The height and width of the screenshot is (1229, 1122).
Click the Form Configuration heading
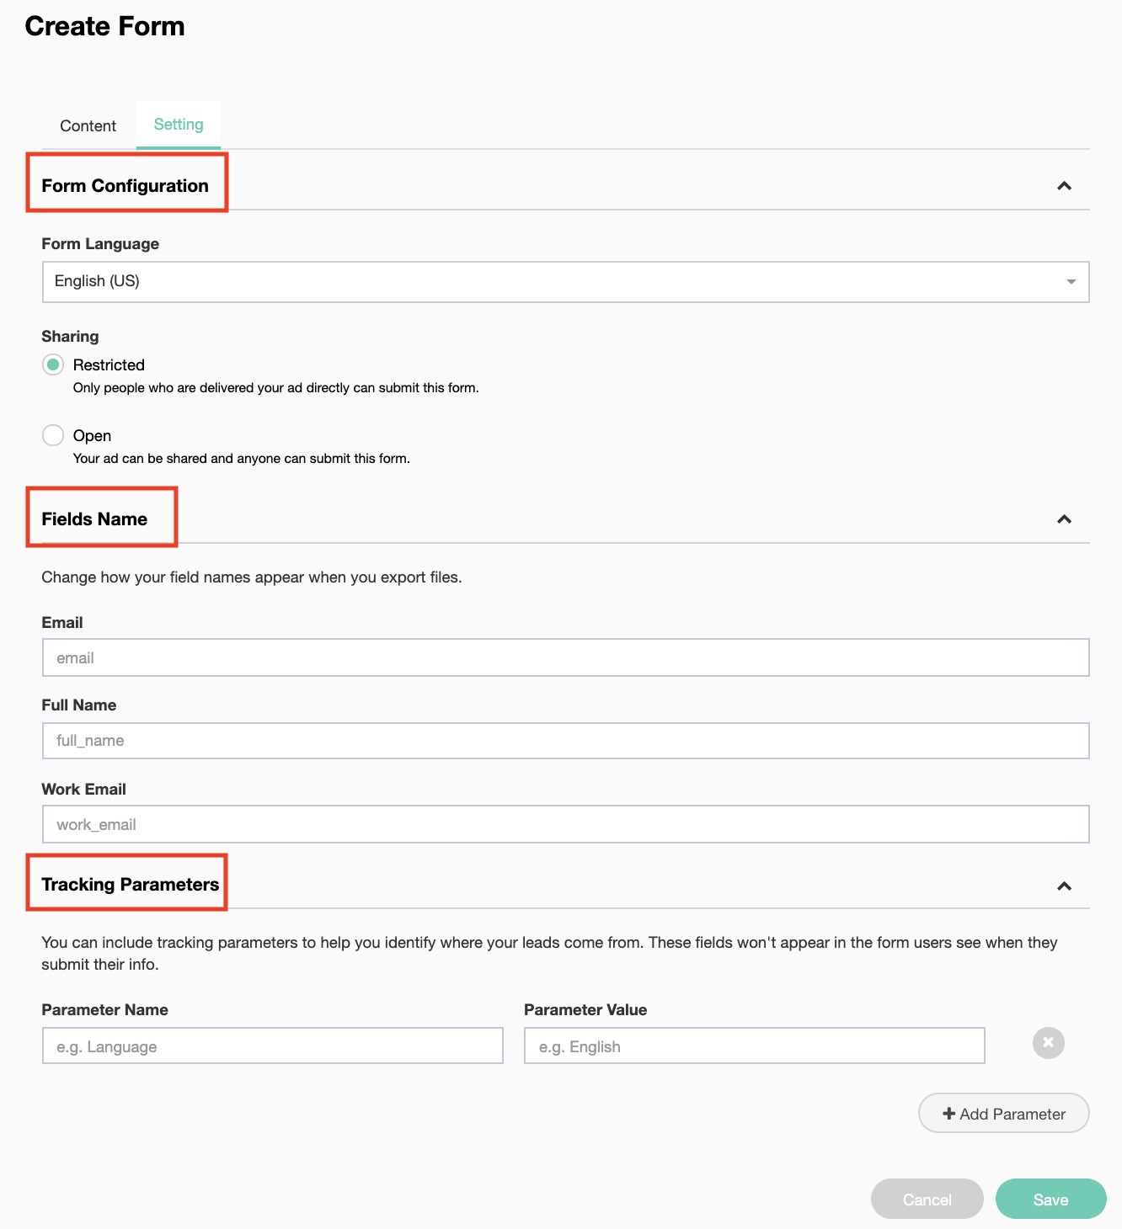pyautogui.click(x=125, y=186)
